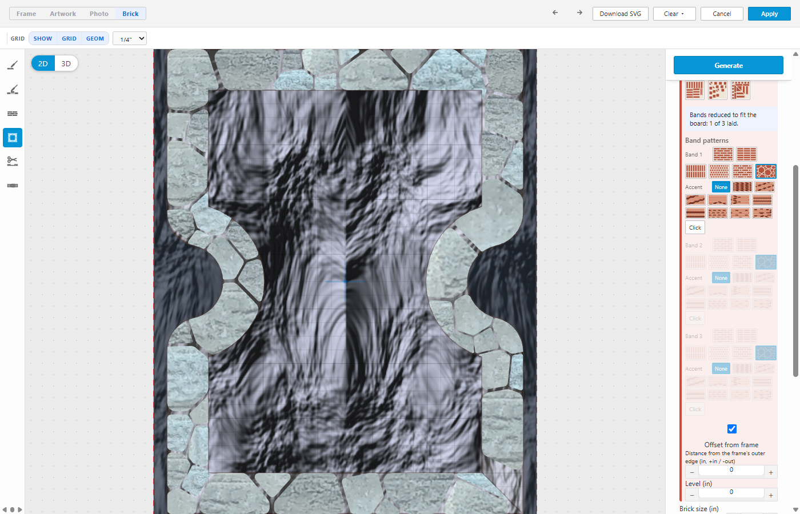Switch canvas to 2D view
The image size is (800, 514).
tap(43, 63)
